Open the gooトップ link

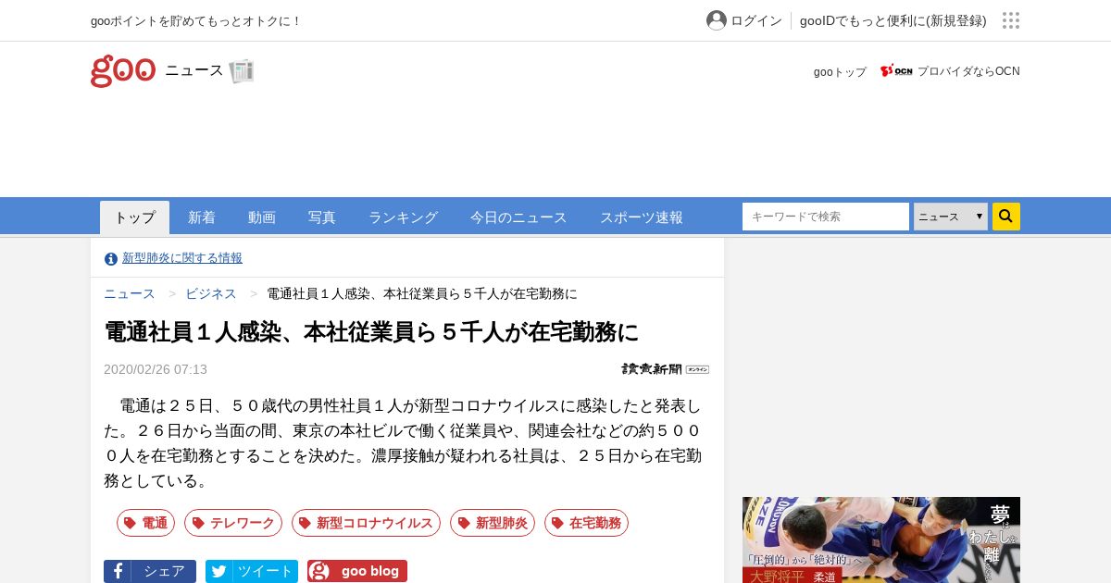click(840, 71)
